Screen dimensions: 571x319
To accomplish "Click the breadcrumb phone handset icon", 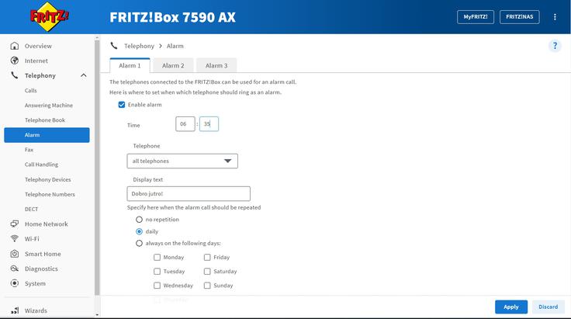I will [x=114, y=46].
